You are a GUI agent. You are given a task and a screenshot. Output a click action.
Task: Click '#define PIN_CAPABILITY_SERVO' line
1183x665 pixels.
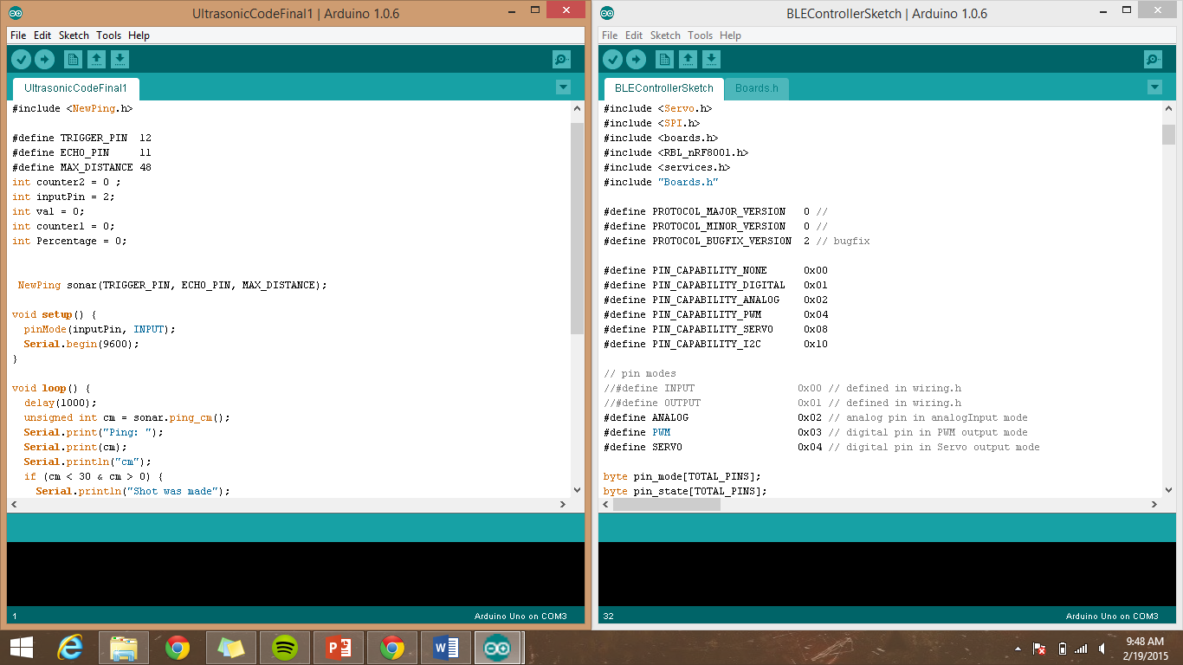[715, 329]
